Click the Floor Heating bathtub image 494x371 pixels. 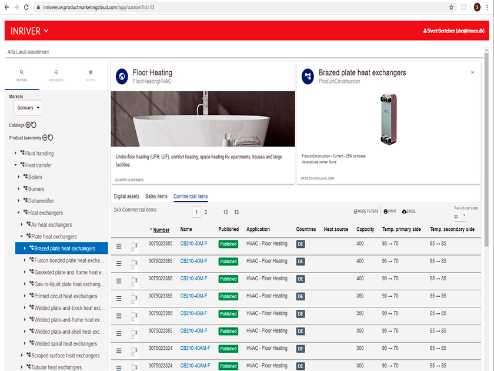[x=203, y=119]
